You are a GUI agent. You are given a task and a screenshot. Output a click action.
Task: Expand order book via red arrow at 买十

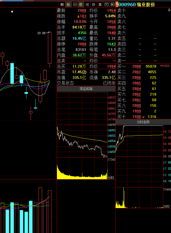point(144,117)
